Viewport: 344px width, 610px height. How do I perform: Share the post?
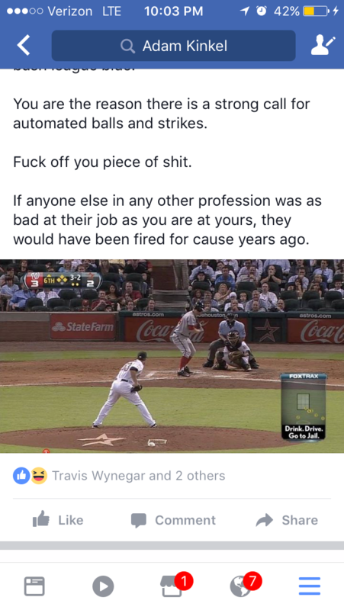coord(287,520)
